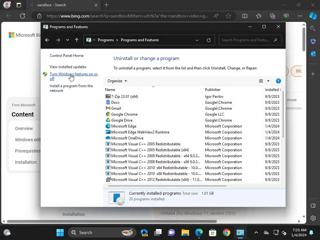Open Edge Collections icon
This screenshot has width=320, height=240.
tap(272, 16)
